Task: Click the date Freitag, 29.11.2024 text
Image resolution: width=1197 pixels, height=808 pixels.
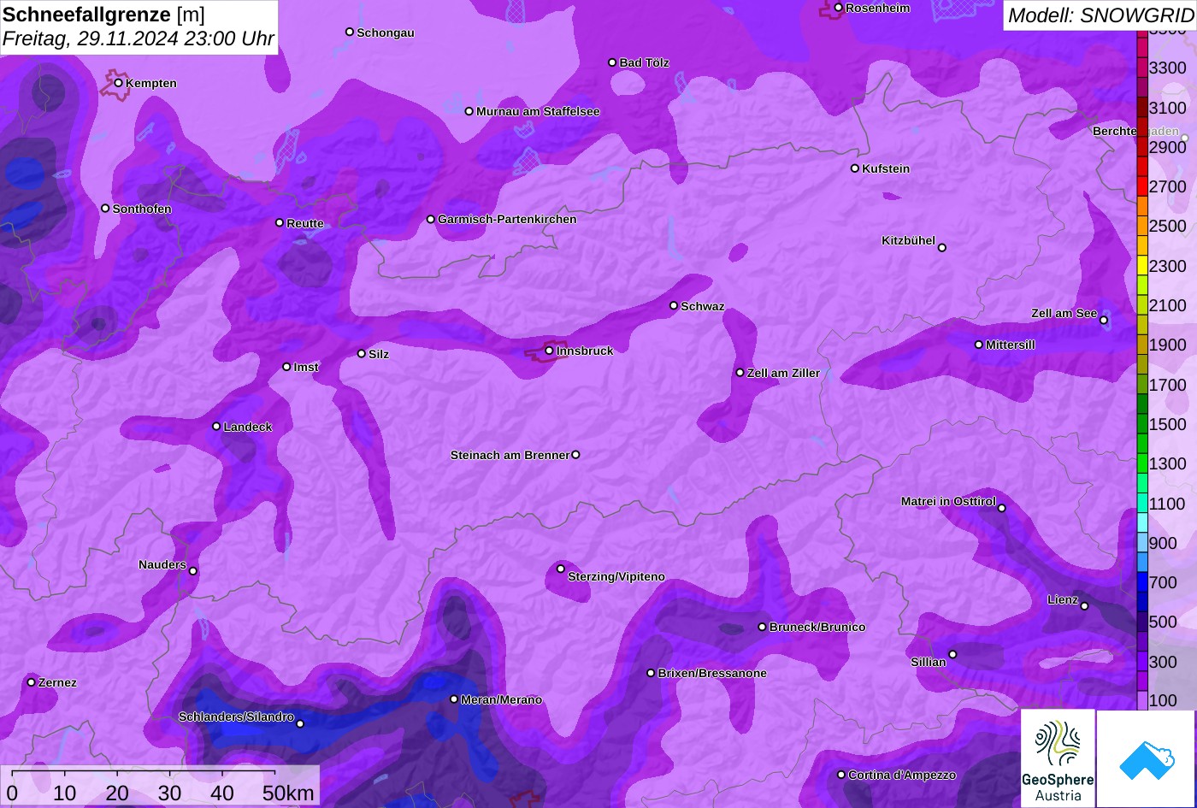Action: click(138, 38)
